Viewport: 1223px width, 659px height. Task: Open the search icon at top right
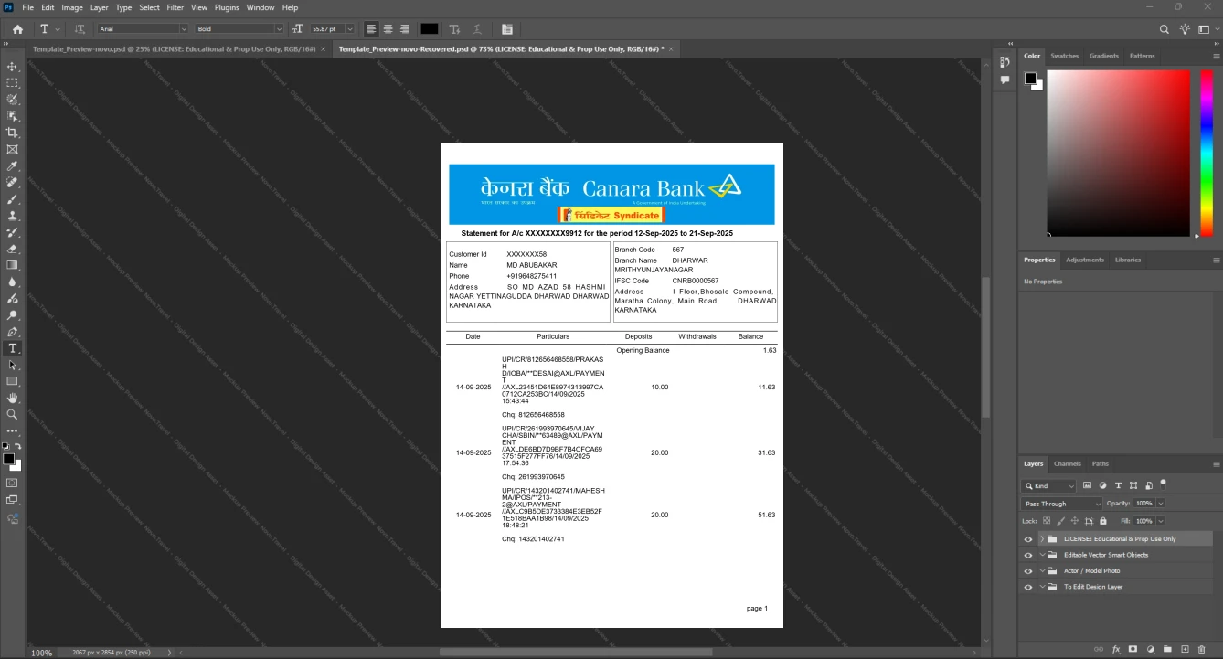coord(1165,29)
